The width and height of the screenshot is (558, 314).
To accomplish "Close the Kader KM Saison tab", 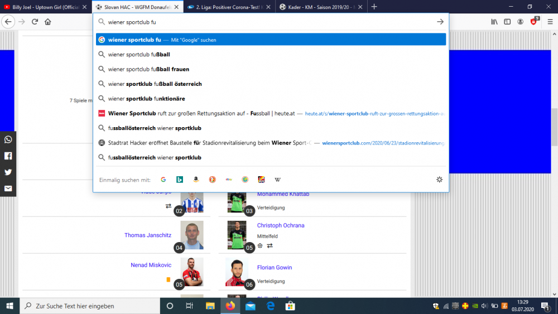I will [360, 7].
